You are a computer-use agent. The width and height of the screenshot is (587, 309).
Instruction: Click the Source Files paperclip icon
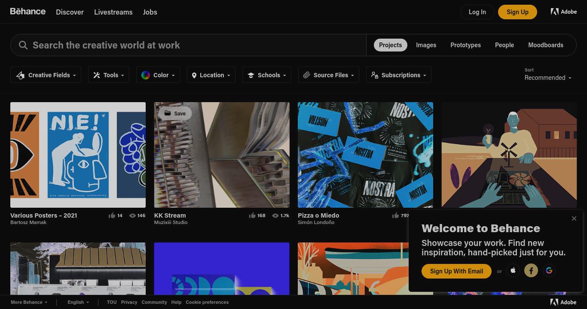coord(307,75)
